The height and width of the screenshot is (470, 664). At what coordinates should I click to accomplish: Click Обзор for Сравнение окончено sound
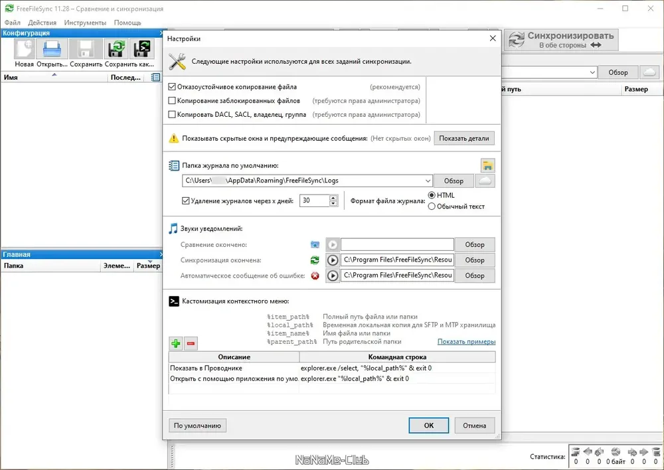pyautogui.click(x=475, y=244)
